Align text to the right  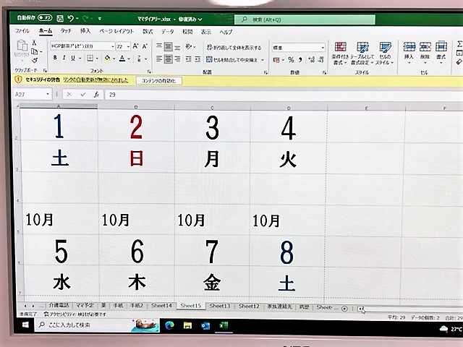[x=177, y=59]
